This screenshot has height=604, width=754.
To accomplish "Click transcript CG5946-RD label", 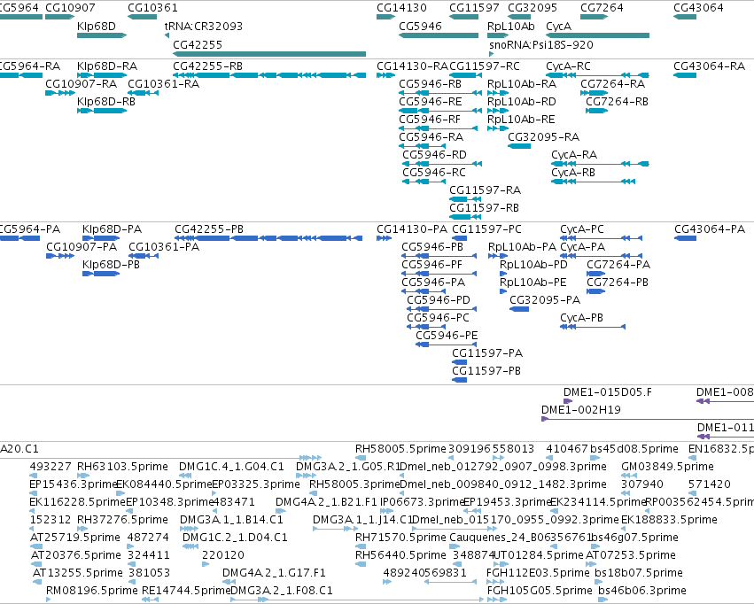I will [x=435, y=154].
